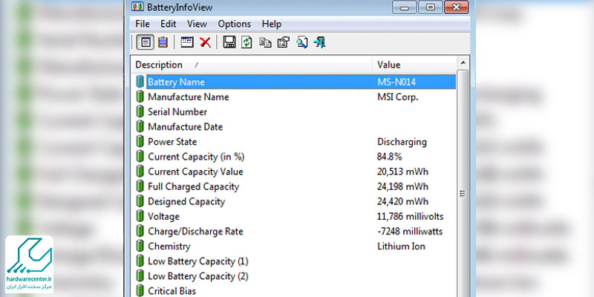Click the 11,786 millivolts value
Image resolution: width=594 pixels, height=297 pixels.
411,217
